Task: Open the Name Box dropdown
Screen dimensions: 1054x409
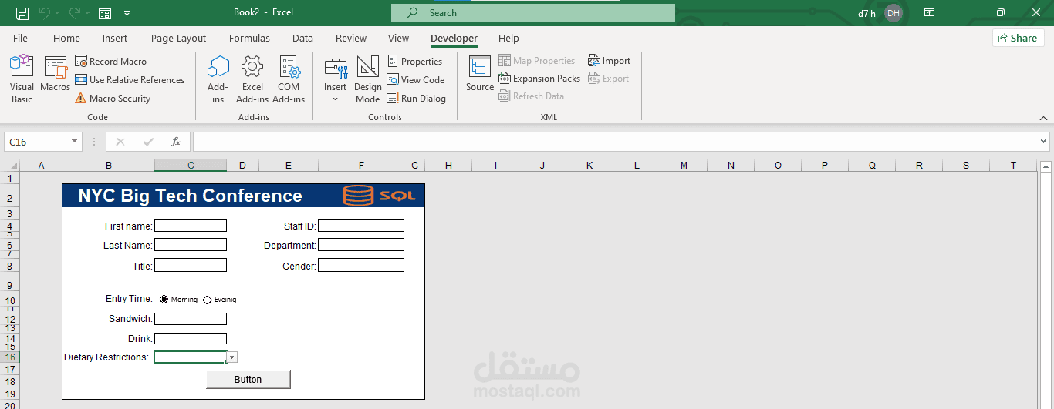Action: 75,142
